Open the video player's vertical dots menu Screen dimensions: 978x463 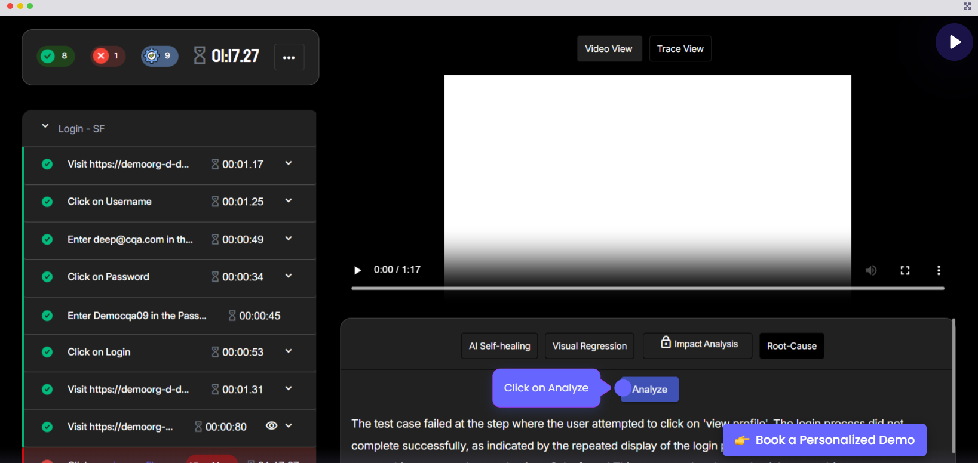pyautogui.click(x=938, y=270)
